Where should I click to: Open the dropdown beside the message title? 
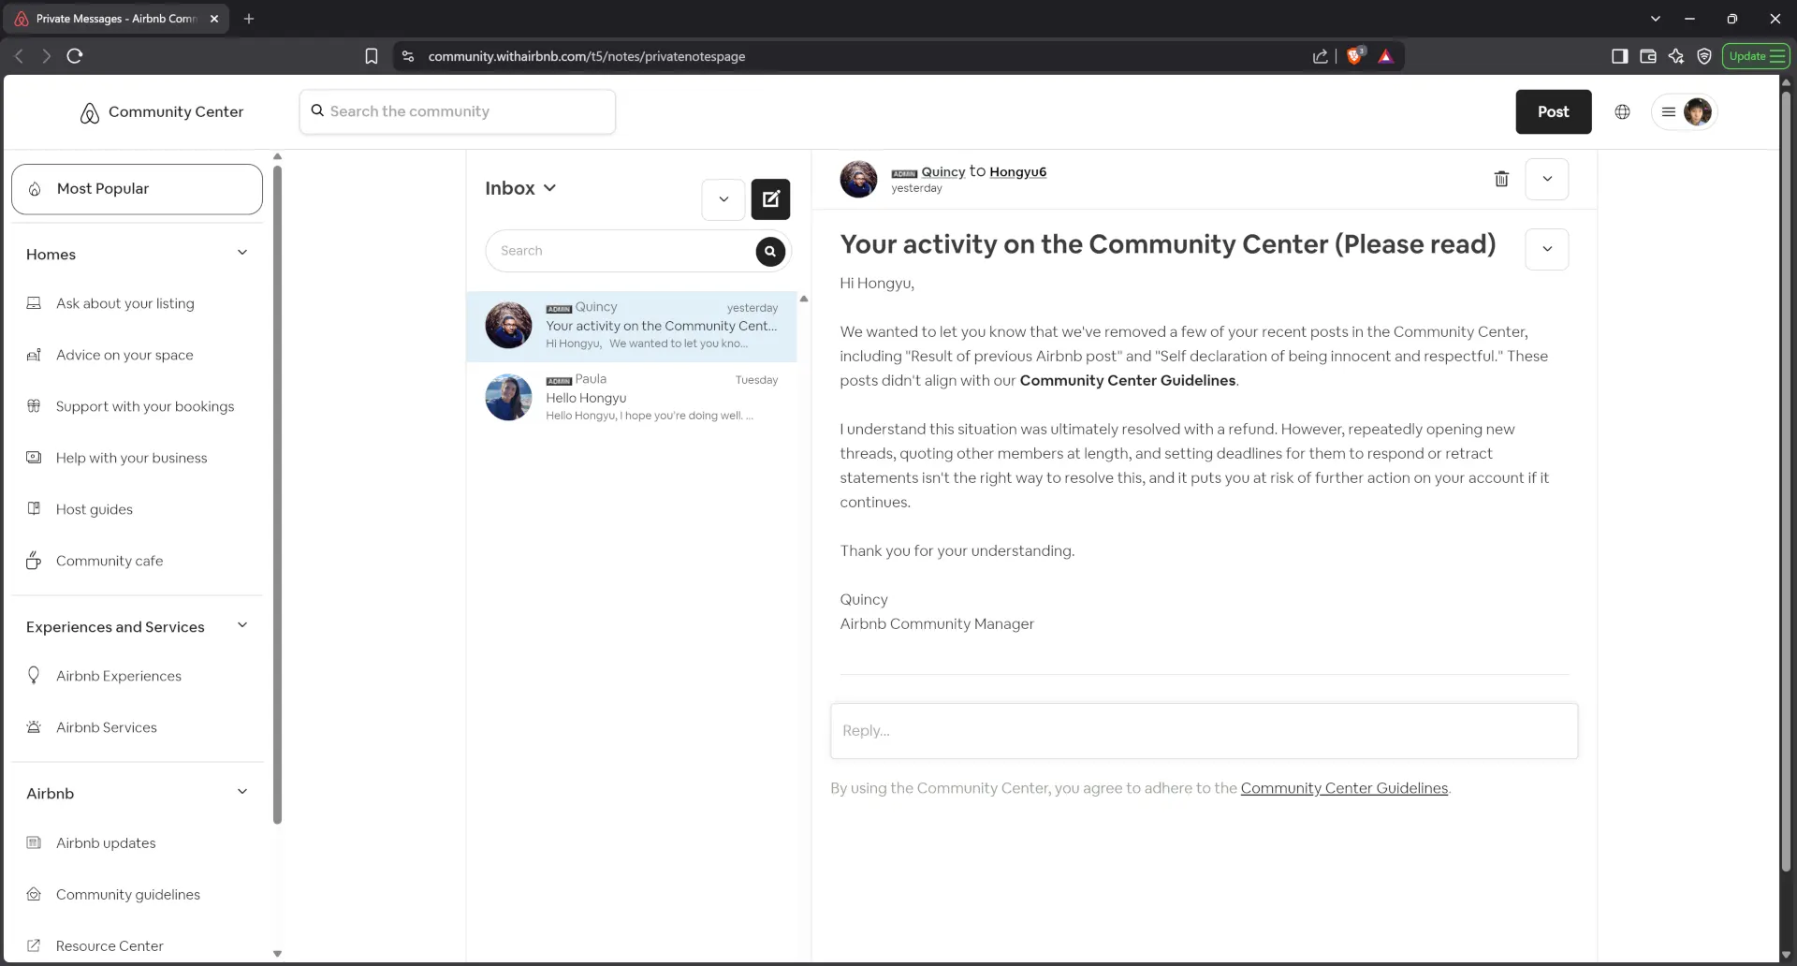[x=1547, y=249]
